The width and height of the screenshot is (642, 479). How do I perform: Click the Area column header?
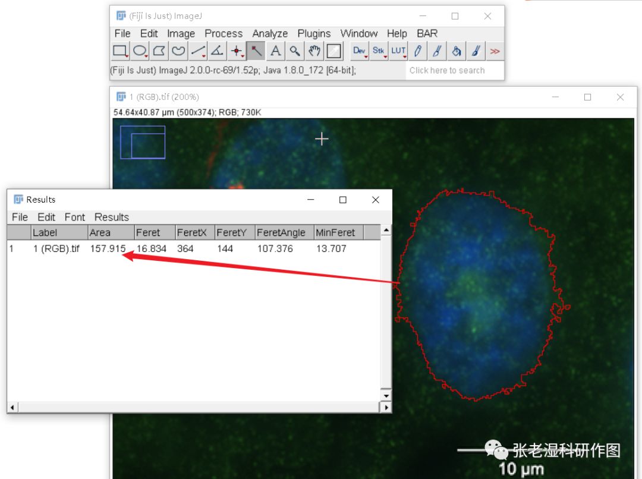(111, 232)
